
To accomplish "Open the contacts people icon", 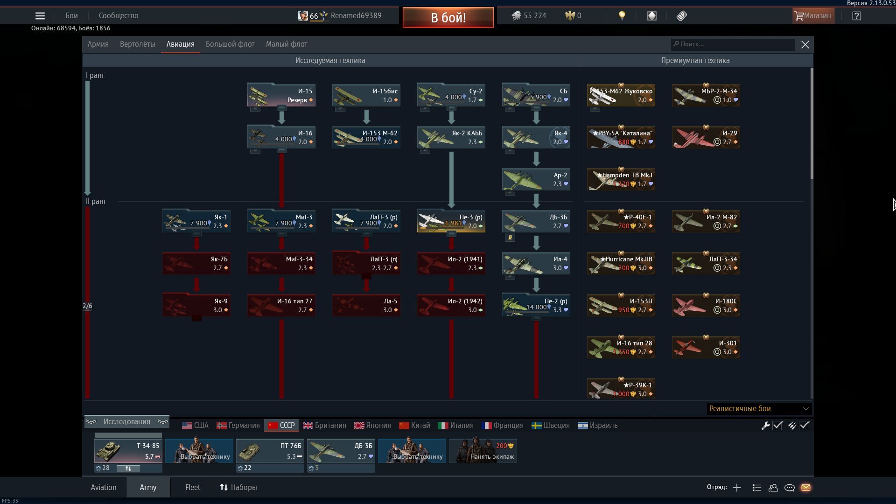I will 773,488.
